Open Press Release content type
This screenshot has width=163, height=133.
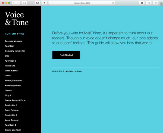[x=12, y=110]
